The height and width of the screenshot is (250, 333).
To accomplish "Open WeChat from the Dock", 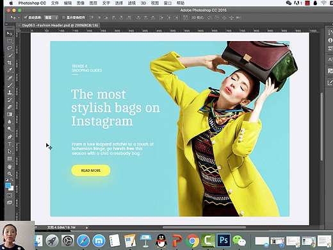I will click(240, 240).
